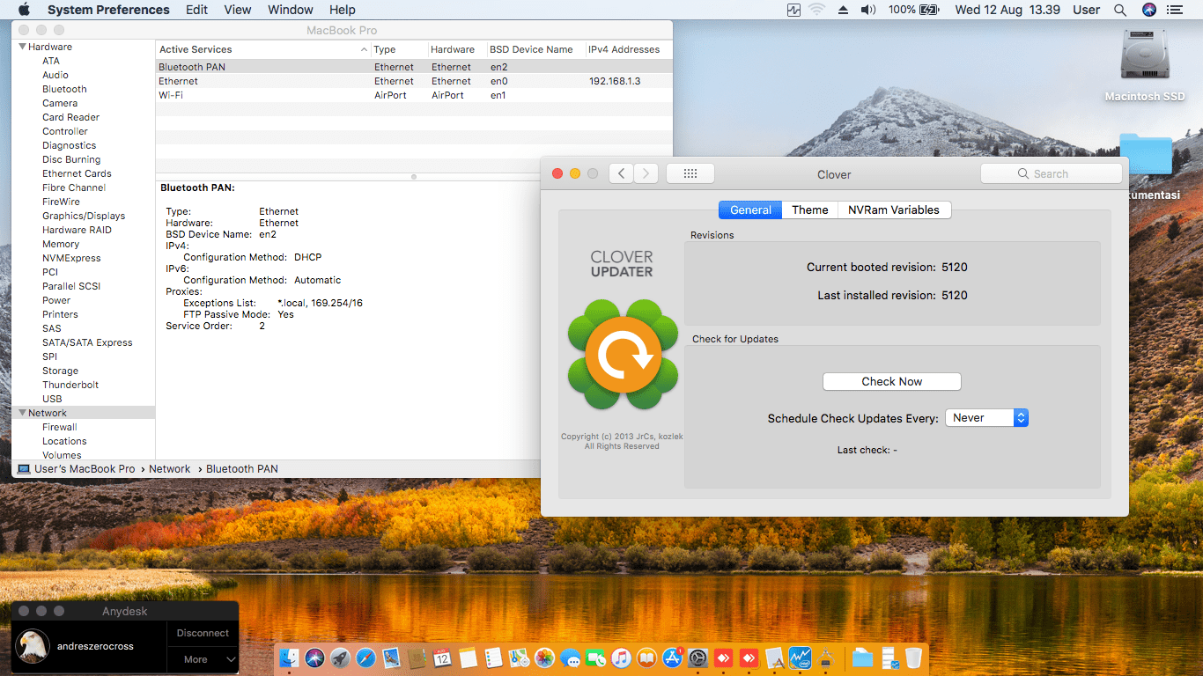Viewport: 1203px width, 676px height.
Task: Open iTunes in the Dock
Action: tap(622, 658)
